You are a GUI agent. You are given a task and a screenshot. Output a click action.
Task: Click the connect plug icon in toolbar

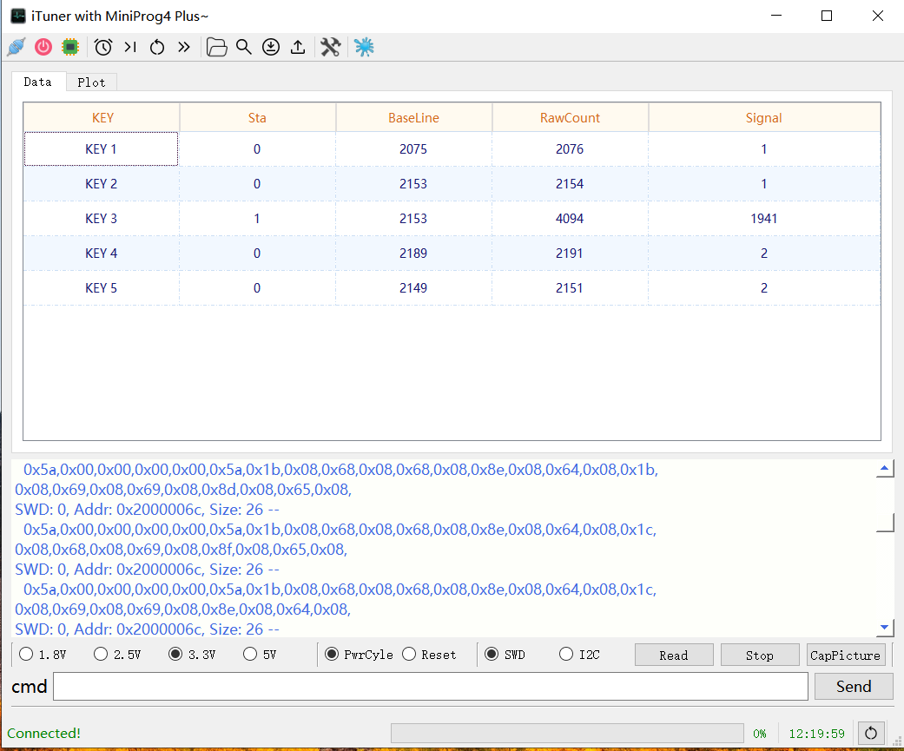click(16, 47)
